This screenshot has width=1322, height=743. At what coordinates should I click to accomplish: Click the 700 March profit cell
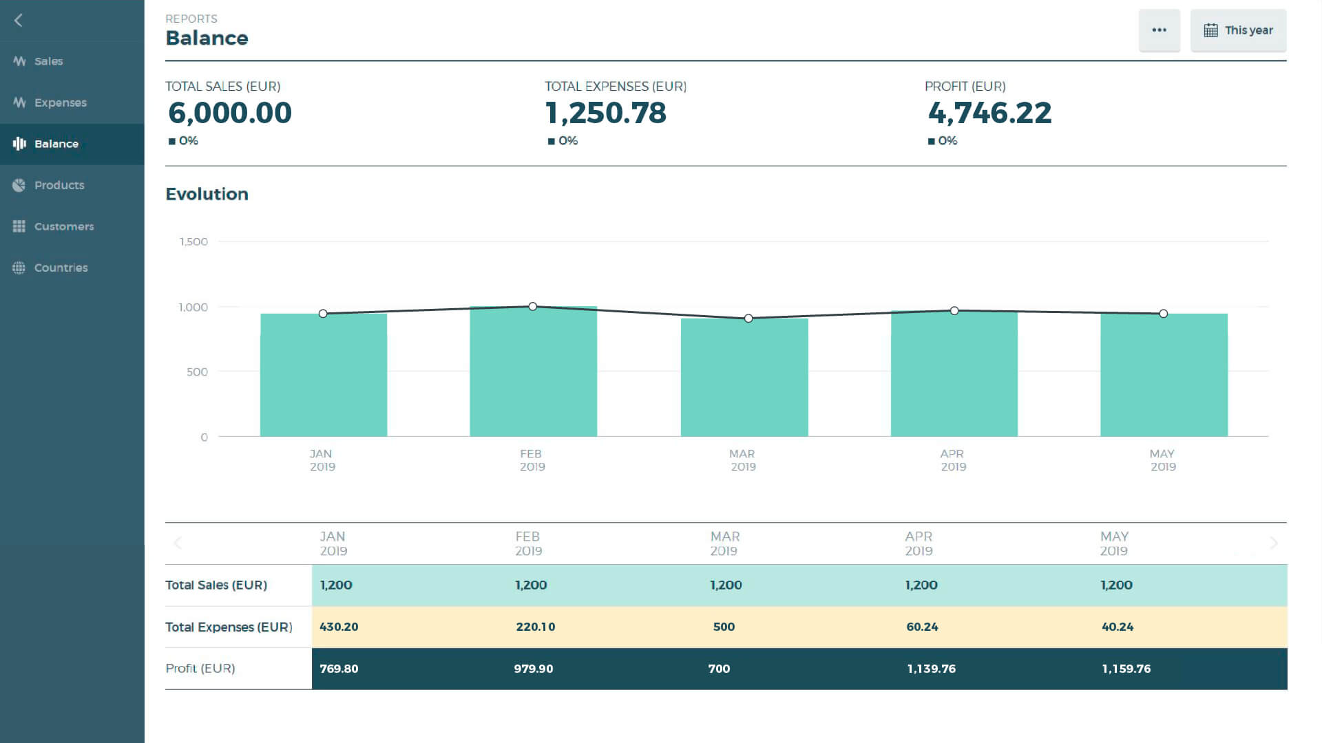[719, 669]
